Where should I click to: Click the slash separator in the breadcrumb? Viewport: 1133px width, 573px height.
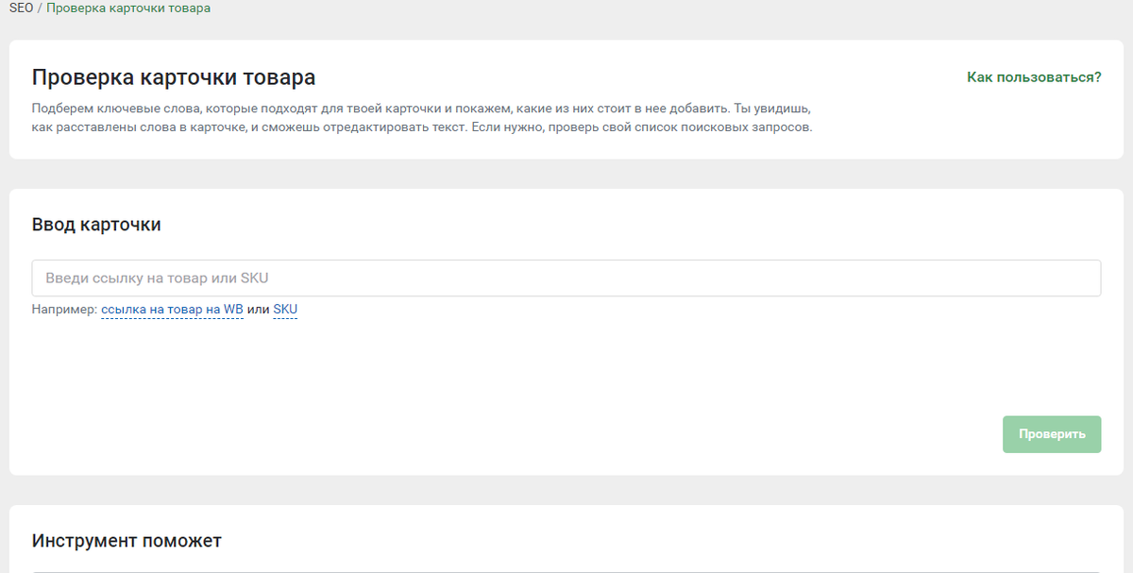coord(40,8)
